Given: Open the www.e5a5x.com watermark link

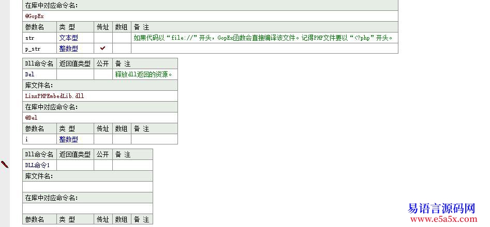Looking at the screenshot, I should click(441, 219).
